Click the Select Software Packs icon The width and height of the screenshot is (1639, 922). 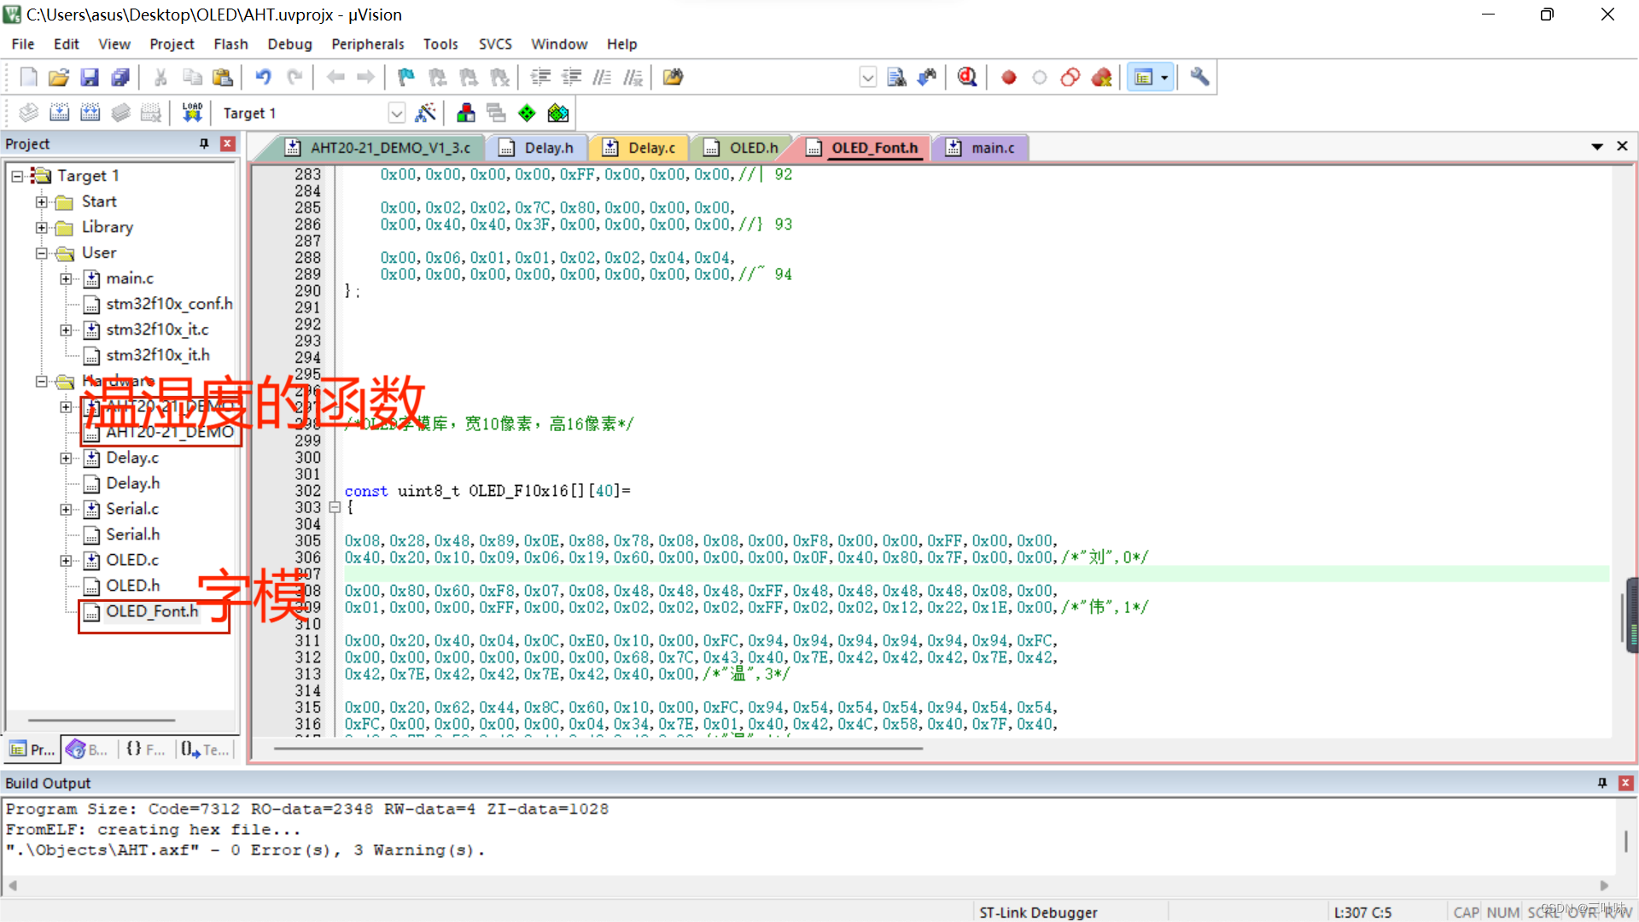tap(558, 113)
